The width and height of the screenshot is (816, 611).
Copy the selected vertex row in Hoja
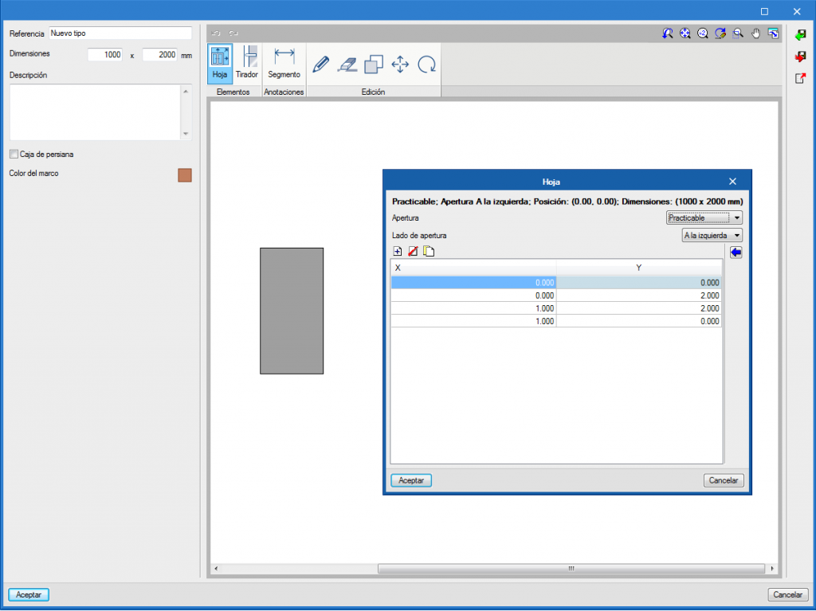(429, 252)
